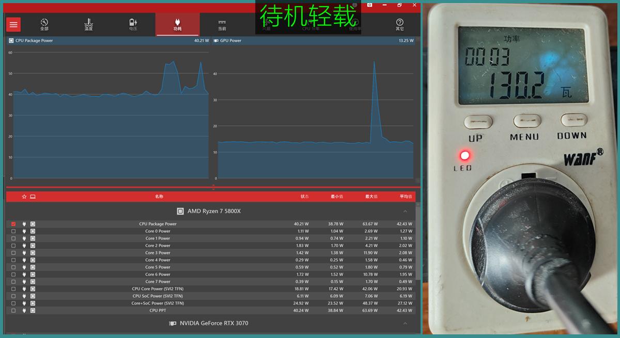The height and width of the screenshot is (338, 620).
Task: Switch to the 功耗 power consumption tab
Action: [x=177, y=24]
